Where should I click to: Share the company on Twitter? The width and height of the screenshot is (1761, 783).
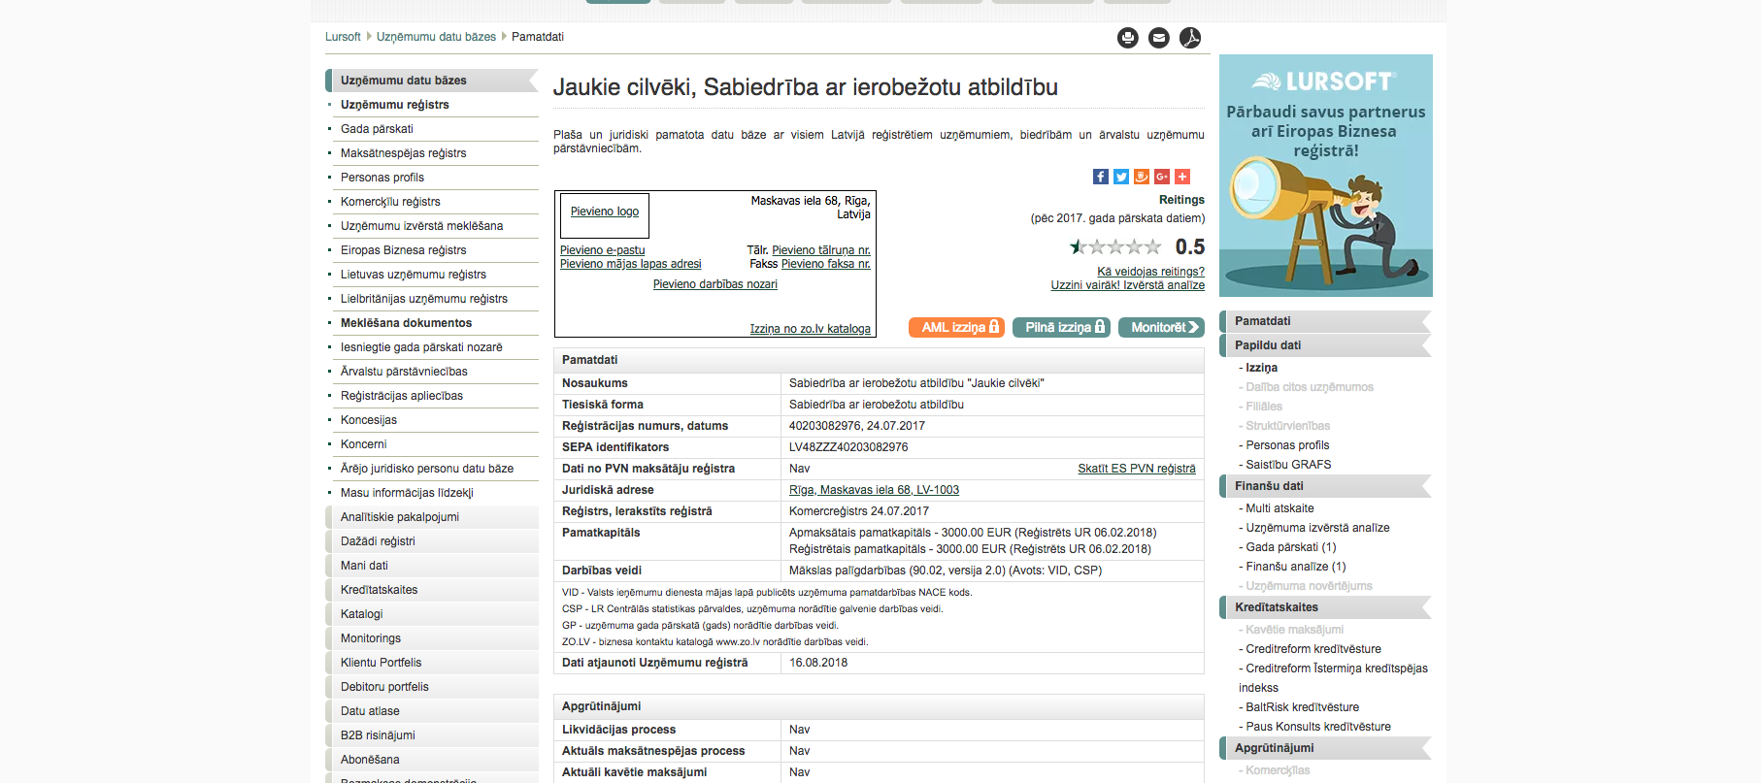1120,177
